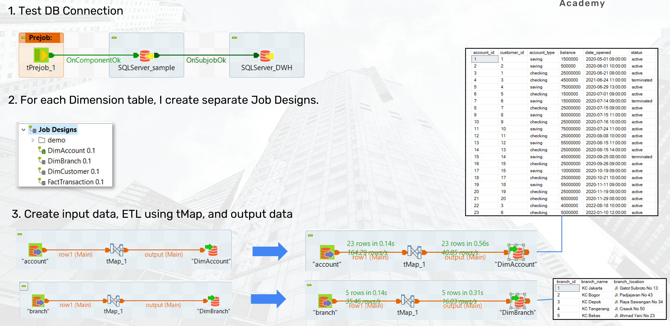Select tMap_1 in the unexecuted branch job
The width and height of the screenshot is (670, 326).
tap(114, 301)
